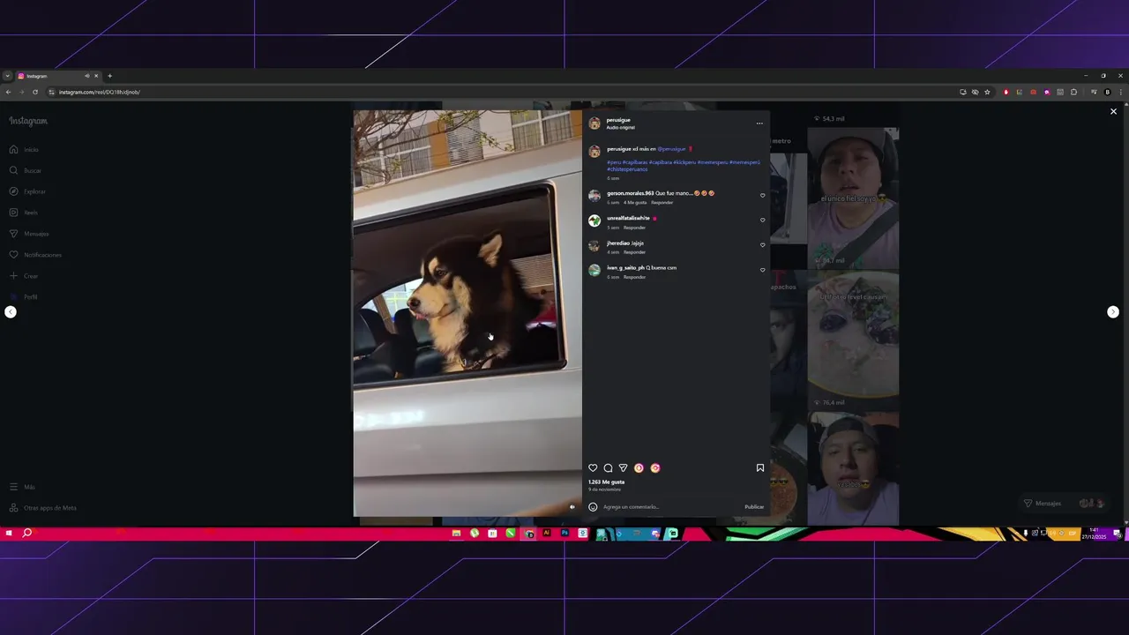Reload the page in the browser

tap(35, 92)
